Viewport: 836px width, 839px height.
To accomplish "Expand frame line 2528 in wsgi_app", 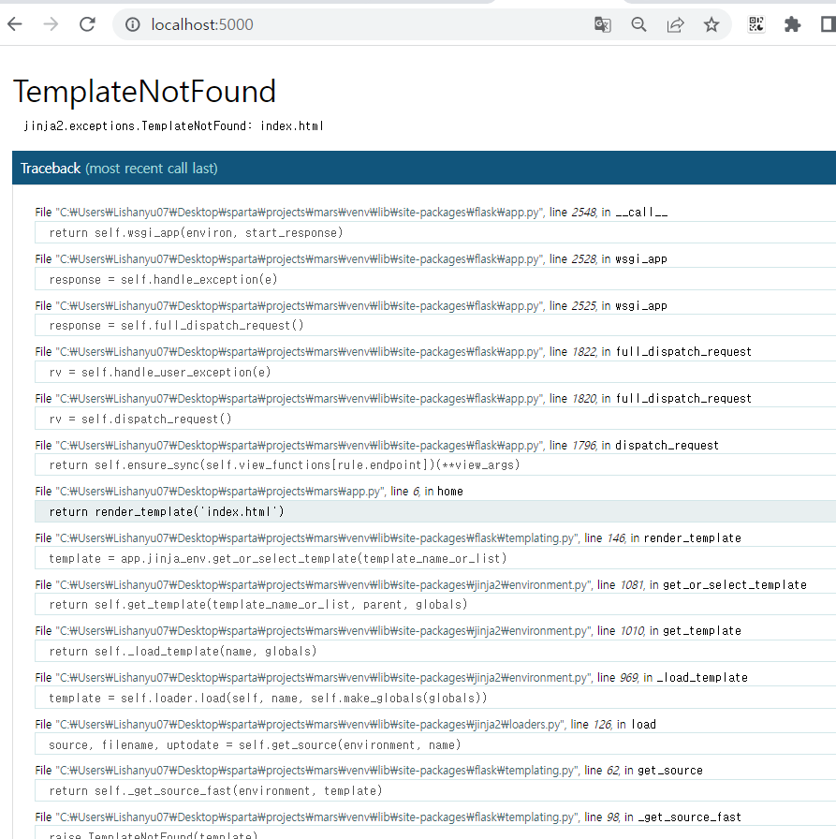I will [351, 259].
